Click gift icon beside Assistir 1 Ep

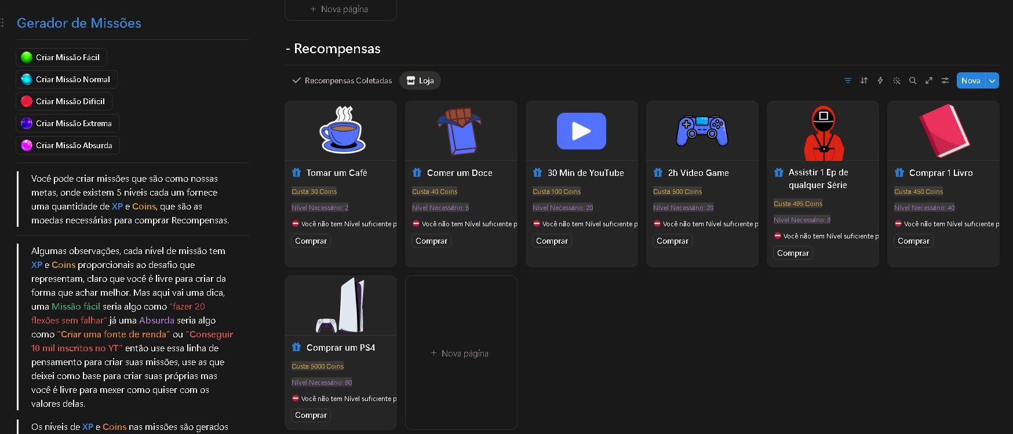[x=779, y=172]
